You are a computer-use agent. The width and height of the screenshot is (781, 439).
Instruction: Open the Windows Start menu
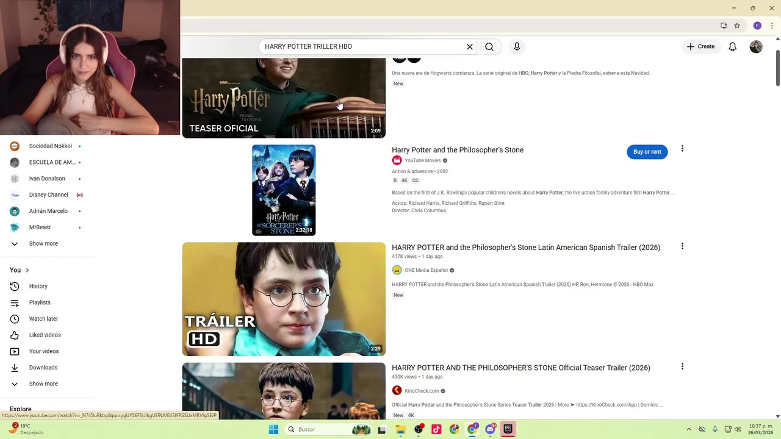click(273, 429)
